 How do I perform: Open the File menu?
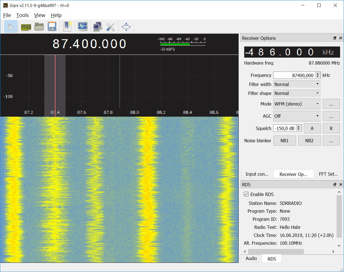point(7,15)
